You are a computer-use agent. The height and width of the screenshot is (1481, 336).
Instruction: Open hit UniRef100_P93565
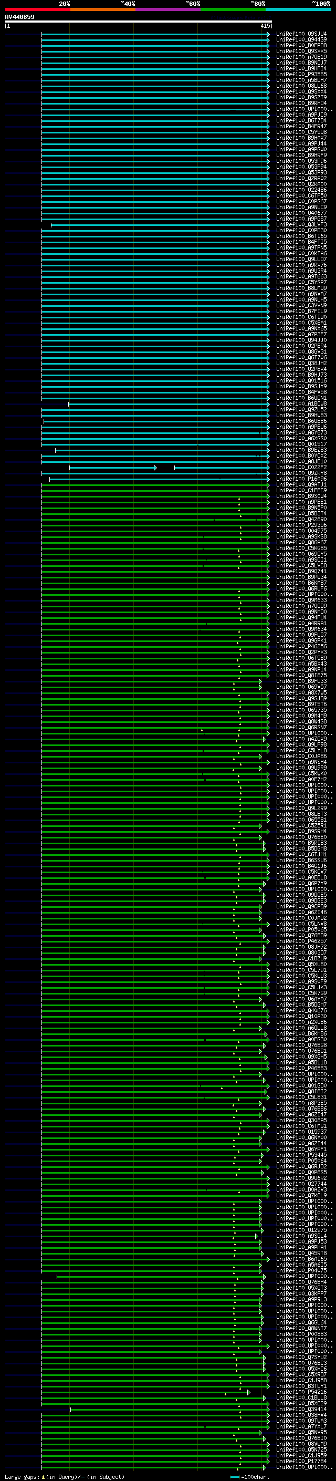[x=301, y=74]
